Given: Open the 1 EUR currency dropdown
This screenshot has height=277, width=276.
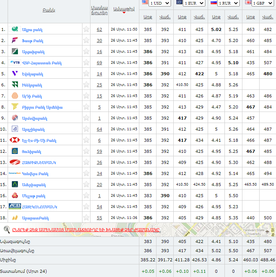Looking at the screenshot, I should [x=194, y=3].
